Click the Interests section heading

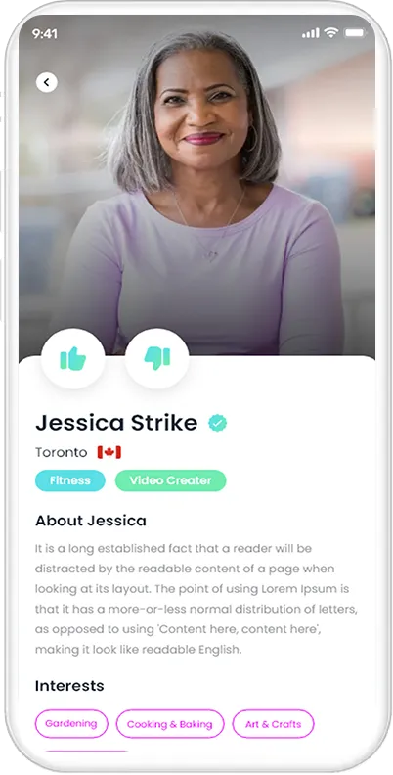pos(69,686)
